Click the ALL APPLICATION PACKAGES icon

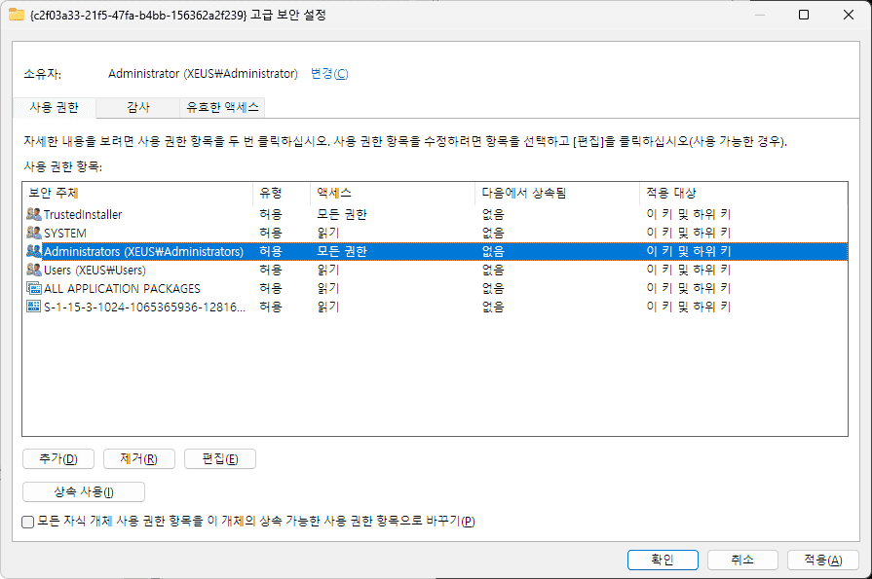[34, 288]
